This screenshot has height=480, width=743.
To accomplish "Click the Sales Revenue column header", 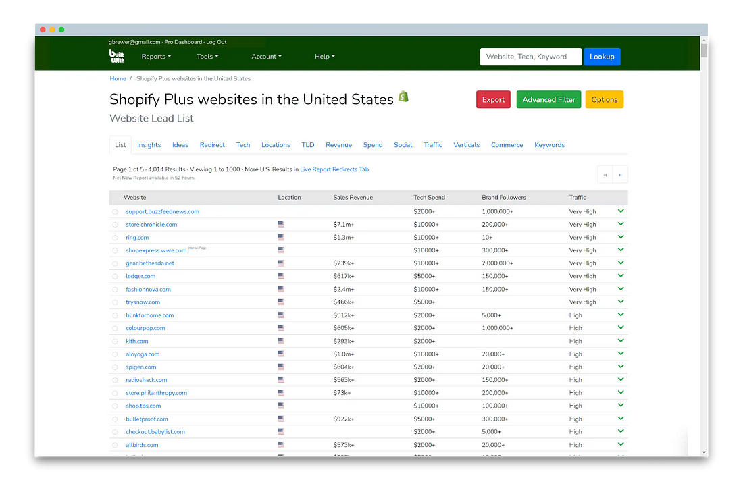I will click(x=353, y=198).
